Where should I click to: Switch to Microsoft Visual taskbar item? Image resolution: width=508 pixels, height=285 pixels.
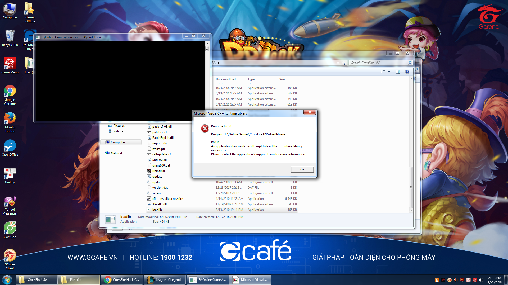[x=250, y=280]
